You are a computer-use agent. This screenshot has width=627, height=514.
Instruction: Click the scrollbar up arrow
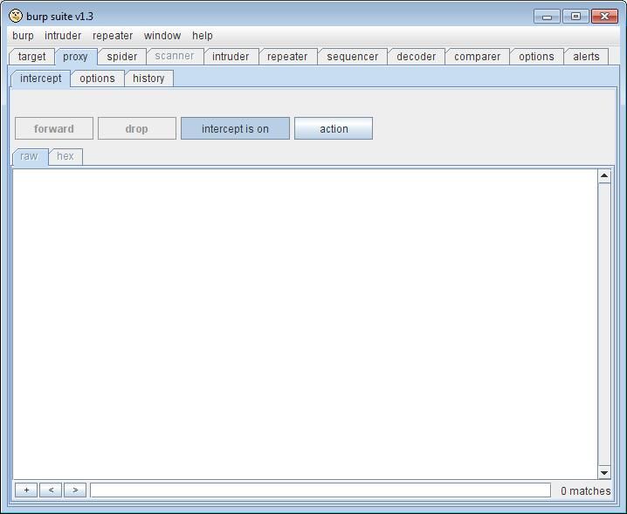[603, 176]
